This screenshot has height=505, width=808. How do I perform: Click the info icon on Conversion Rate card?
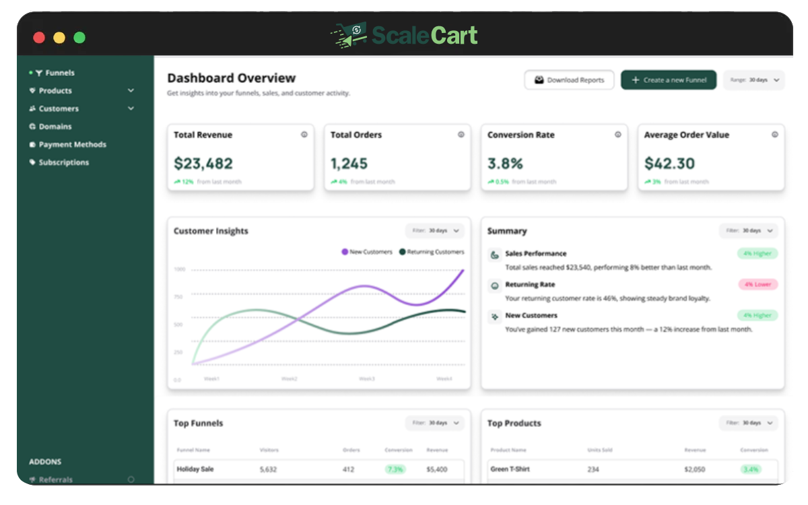point(618,135)
